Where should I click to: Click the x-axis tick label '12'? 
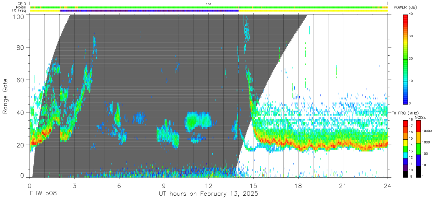[x=209, y=185]
